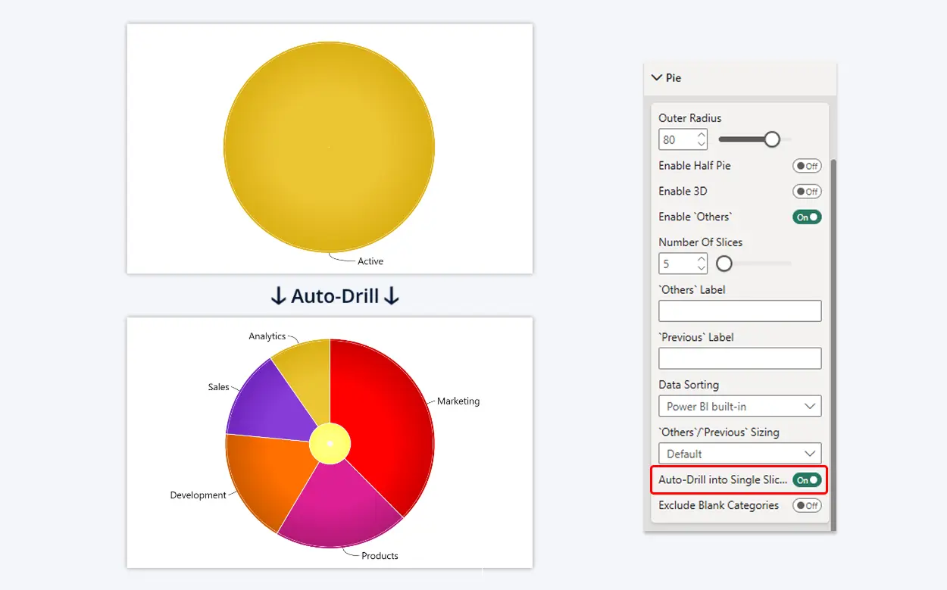Viewport: 947px width, 590px height.
Task: Turn off Auto-Drill into Single Slice toggle
Action: 807,480
